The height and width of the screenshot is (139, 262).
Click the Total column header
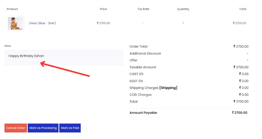click(x=243, y=9)
